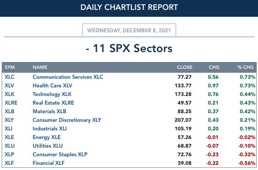Viewport: 258px width, 170px height.
Task: Open Technology XLK name link
Action: tap(52, 94)
